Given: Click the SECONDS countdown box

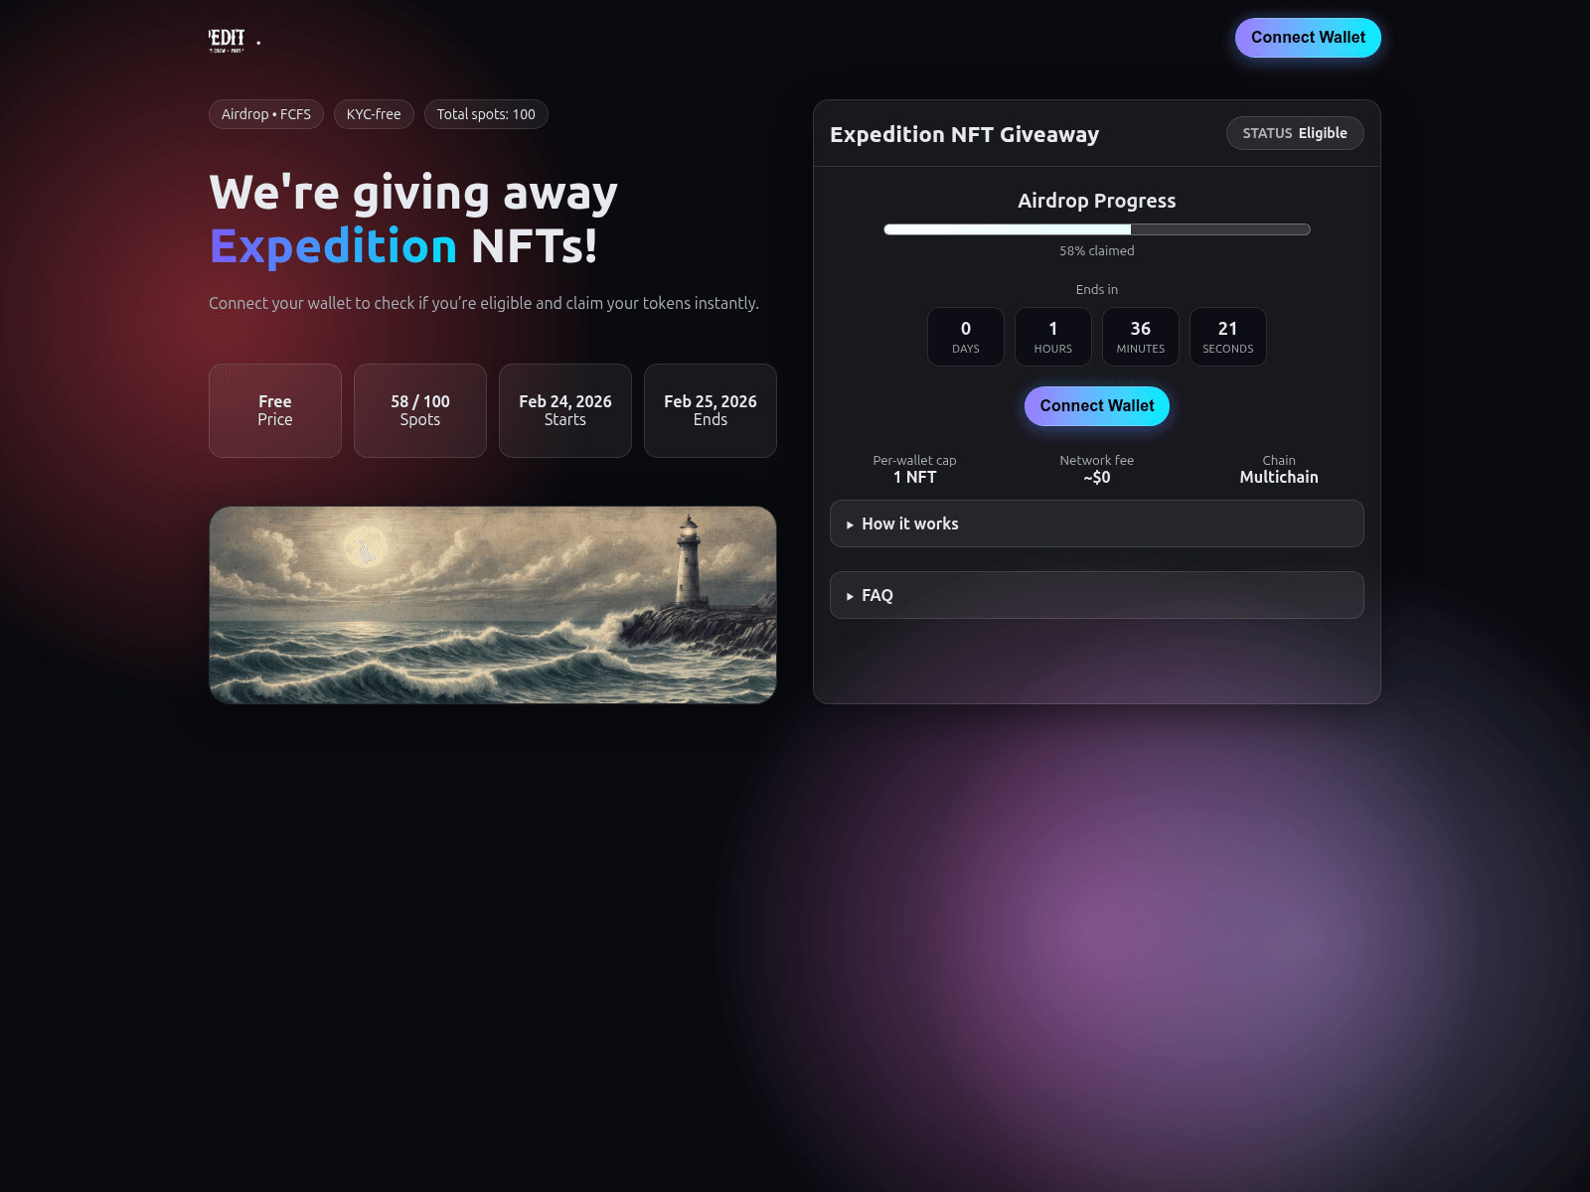Looking at the screenshot, I should click(x=1228, y=337).
